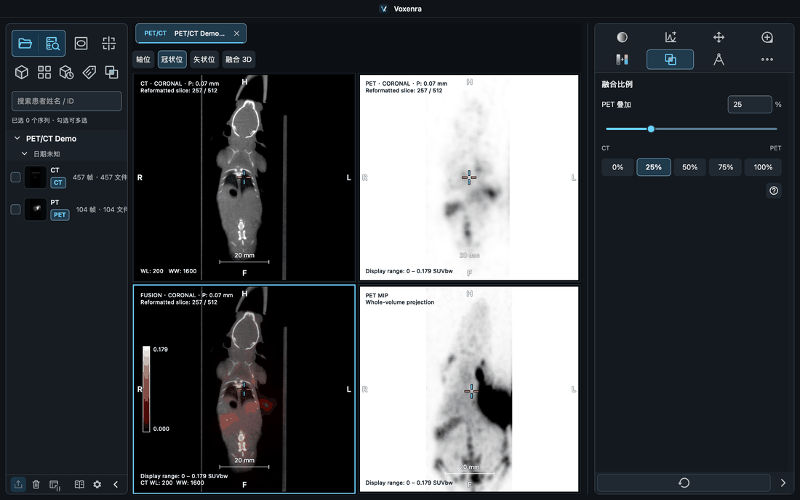Switch to the four-square grid layout icon
The image size is (800, 500).
point(44,73)
